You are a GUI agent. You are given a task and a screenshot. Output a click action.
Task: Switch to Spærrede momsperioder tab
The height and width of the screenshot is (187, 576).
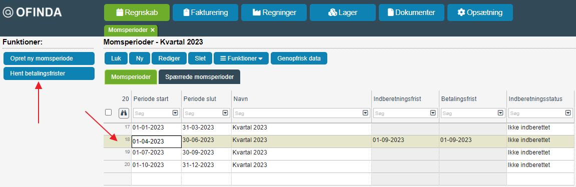199,77
